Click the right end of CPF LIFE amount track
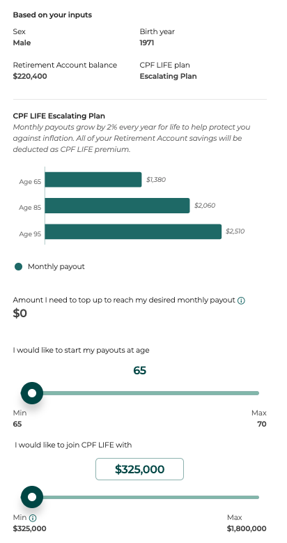 pos(257,497)
